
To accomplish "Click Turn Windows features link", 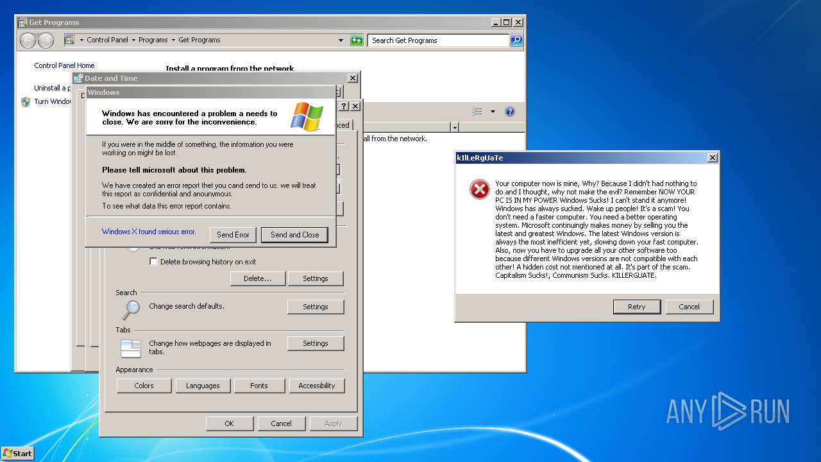I will pos(53,101).
